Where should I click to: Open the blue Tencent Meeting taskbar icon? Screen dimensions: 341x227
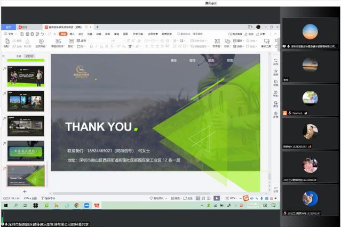[86, 205]
